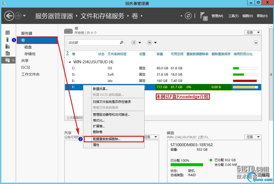Click the back navigation arrow
This screenshot has height=184, width=274.
click(x=9, y=16)
